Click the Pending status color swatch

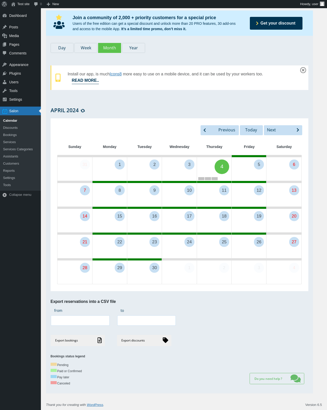[54, 364]
